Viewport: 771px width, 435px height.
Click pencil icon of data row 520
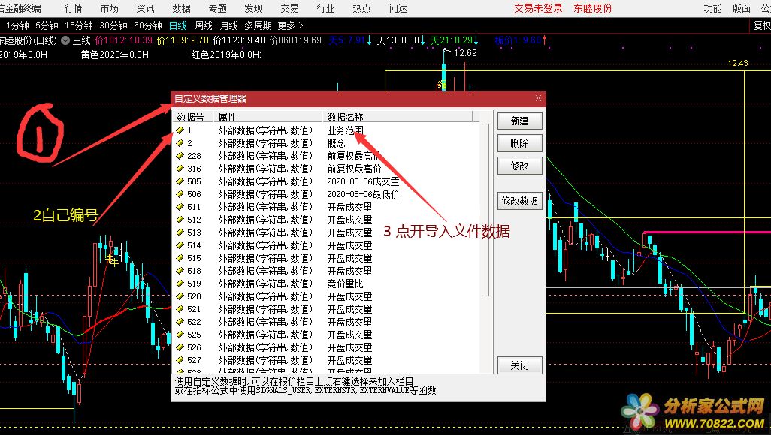[180, 296]
